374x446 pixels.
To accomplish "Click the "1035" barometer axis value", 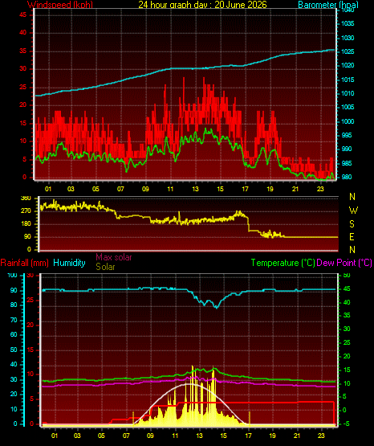I will click(x=348, y=23).
